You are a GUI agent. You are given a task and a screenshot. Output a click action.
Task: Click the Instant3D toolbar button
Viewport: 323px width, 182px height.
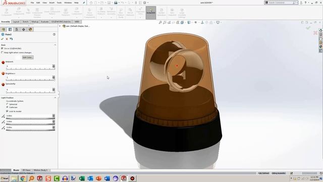[151, 13]
